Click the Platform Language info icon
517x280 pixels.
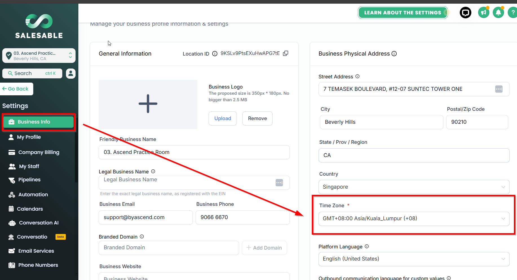click(367, 246)
